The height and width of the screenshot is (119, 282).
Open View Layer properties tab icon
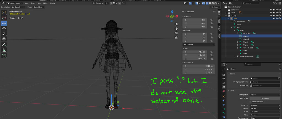click(x=224, y=83)
